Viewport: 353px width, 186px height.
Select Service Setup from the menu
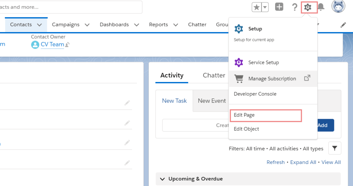pyautogui.click(x=273, y=63)
